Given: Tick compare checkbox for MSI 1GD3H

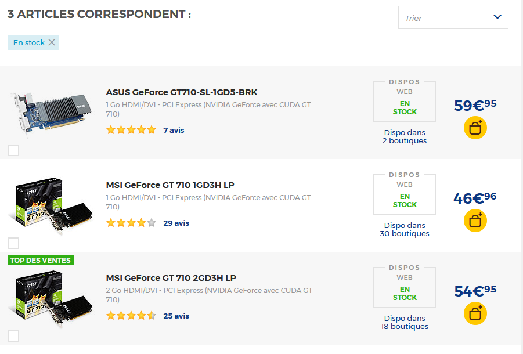Looking at the screenshot, I should coord(13,243).
